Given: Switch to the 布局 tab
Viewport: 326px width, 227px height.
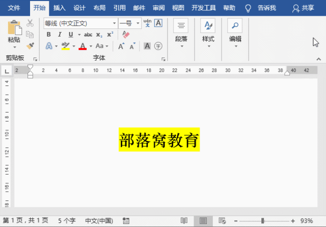Looking at the screenshot, I should click(x=99, y=8).
